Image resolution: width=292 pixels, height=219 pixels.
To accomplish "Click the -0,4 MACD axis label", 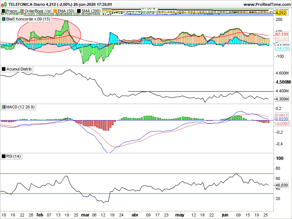I will (x=279, y=144).
